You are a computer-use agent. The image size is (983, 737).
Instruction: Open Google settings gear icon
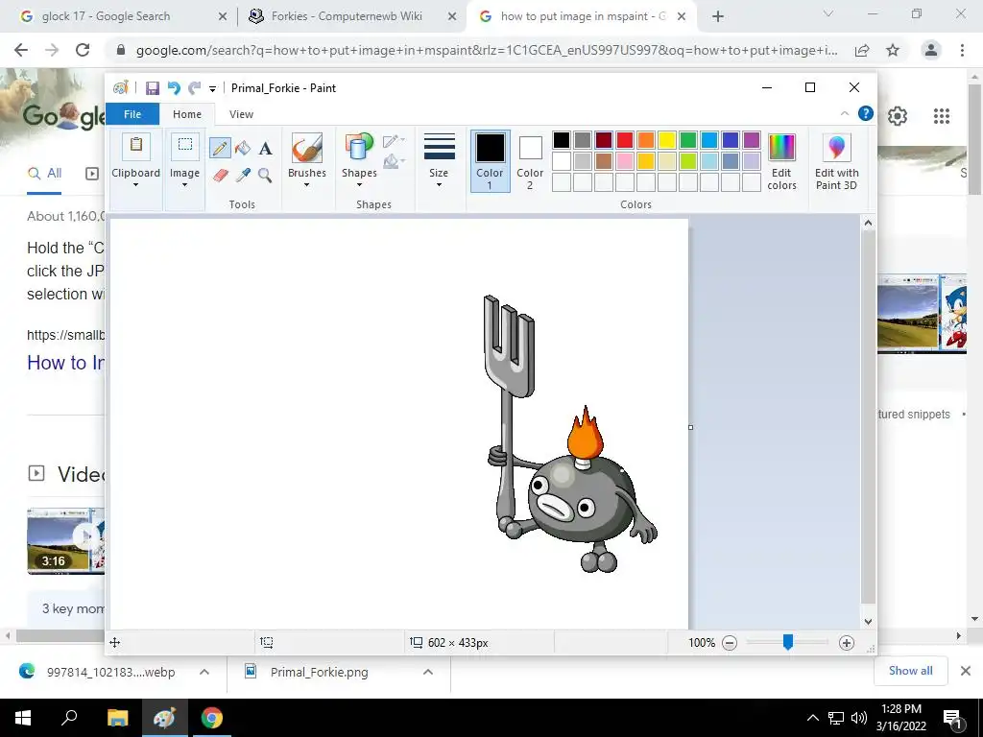[898, 116]
